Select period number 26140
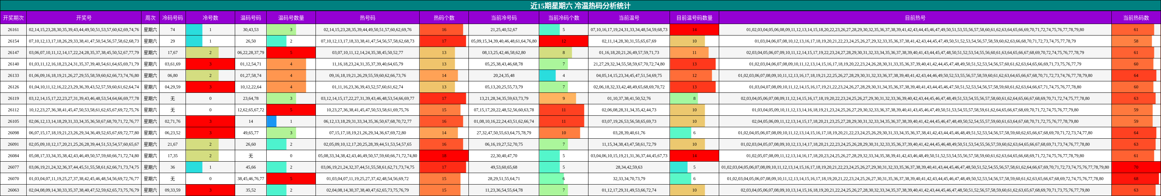This screenshot has height=196, width=1161. click(x=13, y=64)
